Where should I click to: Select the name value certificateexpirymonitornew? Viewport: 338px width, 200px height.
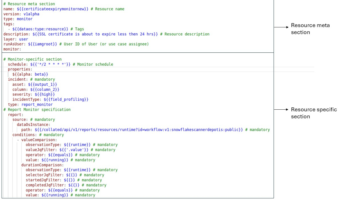53,9
